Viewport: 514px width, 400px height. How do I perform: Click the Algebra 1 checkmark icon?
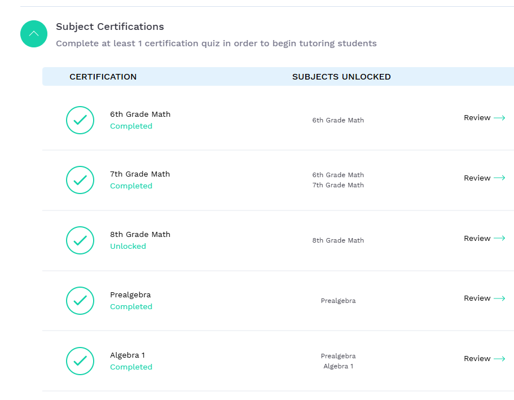click(x=80, y=361)
